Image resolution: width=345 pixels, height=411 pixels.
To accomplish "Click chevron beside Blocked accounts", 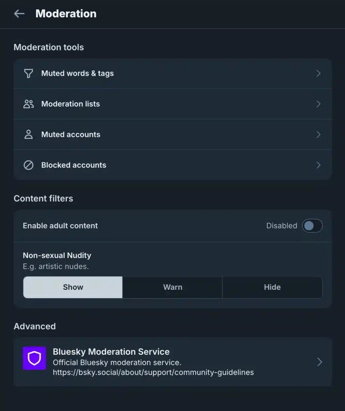I will click(x=318, y=165).
